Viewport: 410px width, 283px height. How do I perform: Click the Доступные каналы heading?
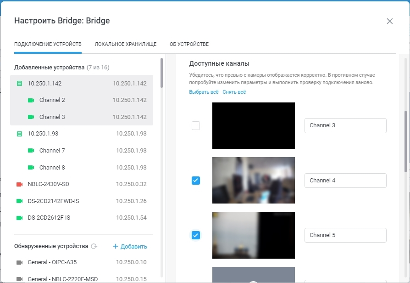point(219,63)
